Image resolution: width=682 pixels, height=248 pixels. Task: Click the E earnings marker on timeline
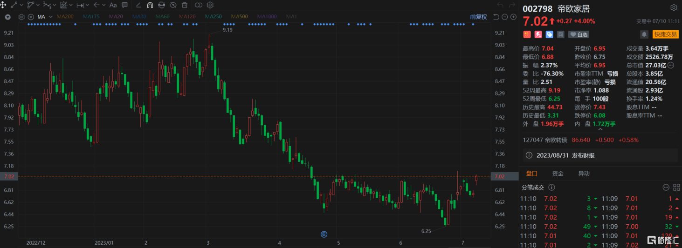(324, 234)
